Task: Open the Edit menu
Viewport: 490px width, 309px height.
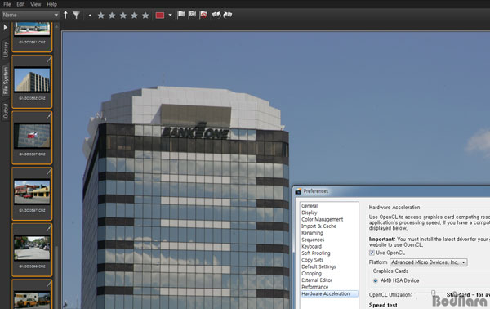Action: tap(20, 4)
